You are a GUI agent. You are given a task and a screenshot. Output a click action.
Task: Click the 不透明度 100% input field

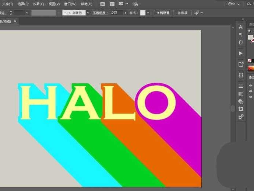(116, 13)
